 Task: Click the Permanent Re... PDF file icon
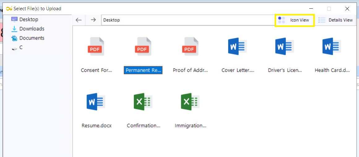143,46
